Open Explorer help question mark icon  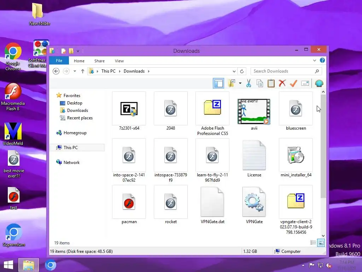pos(322,60)
